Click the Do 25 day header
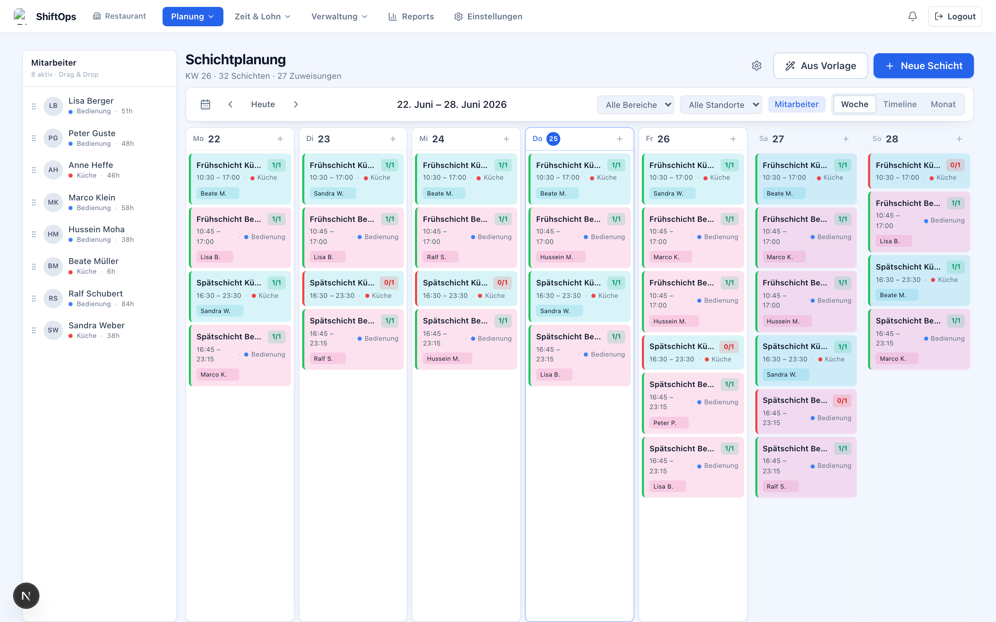The height and width of the screenshot is (622, 996). click(580, 139)
